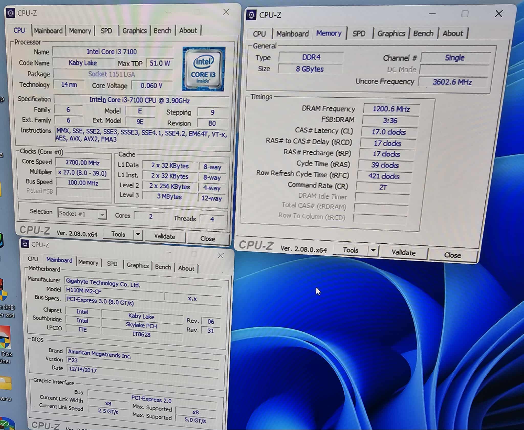Open Tools dropdown arrow in CPU window

tap(138, 234)
